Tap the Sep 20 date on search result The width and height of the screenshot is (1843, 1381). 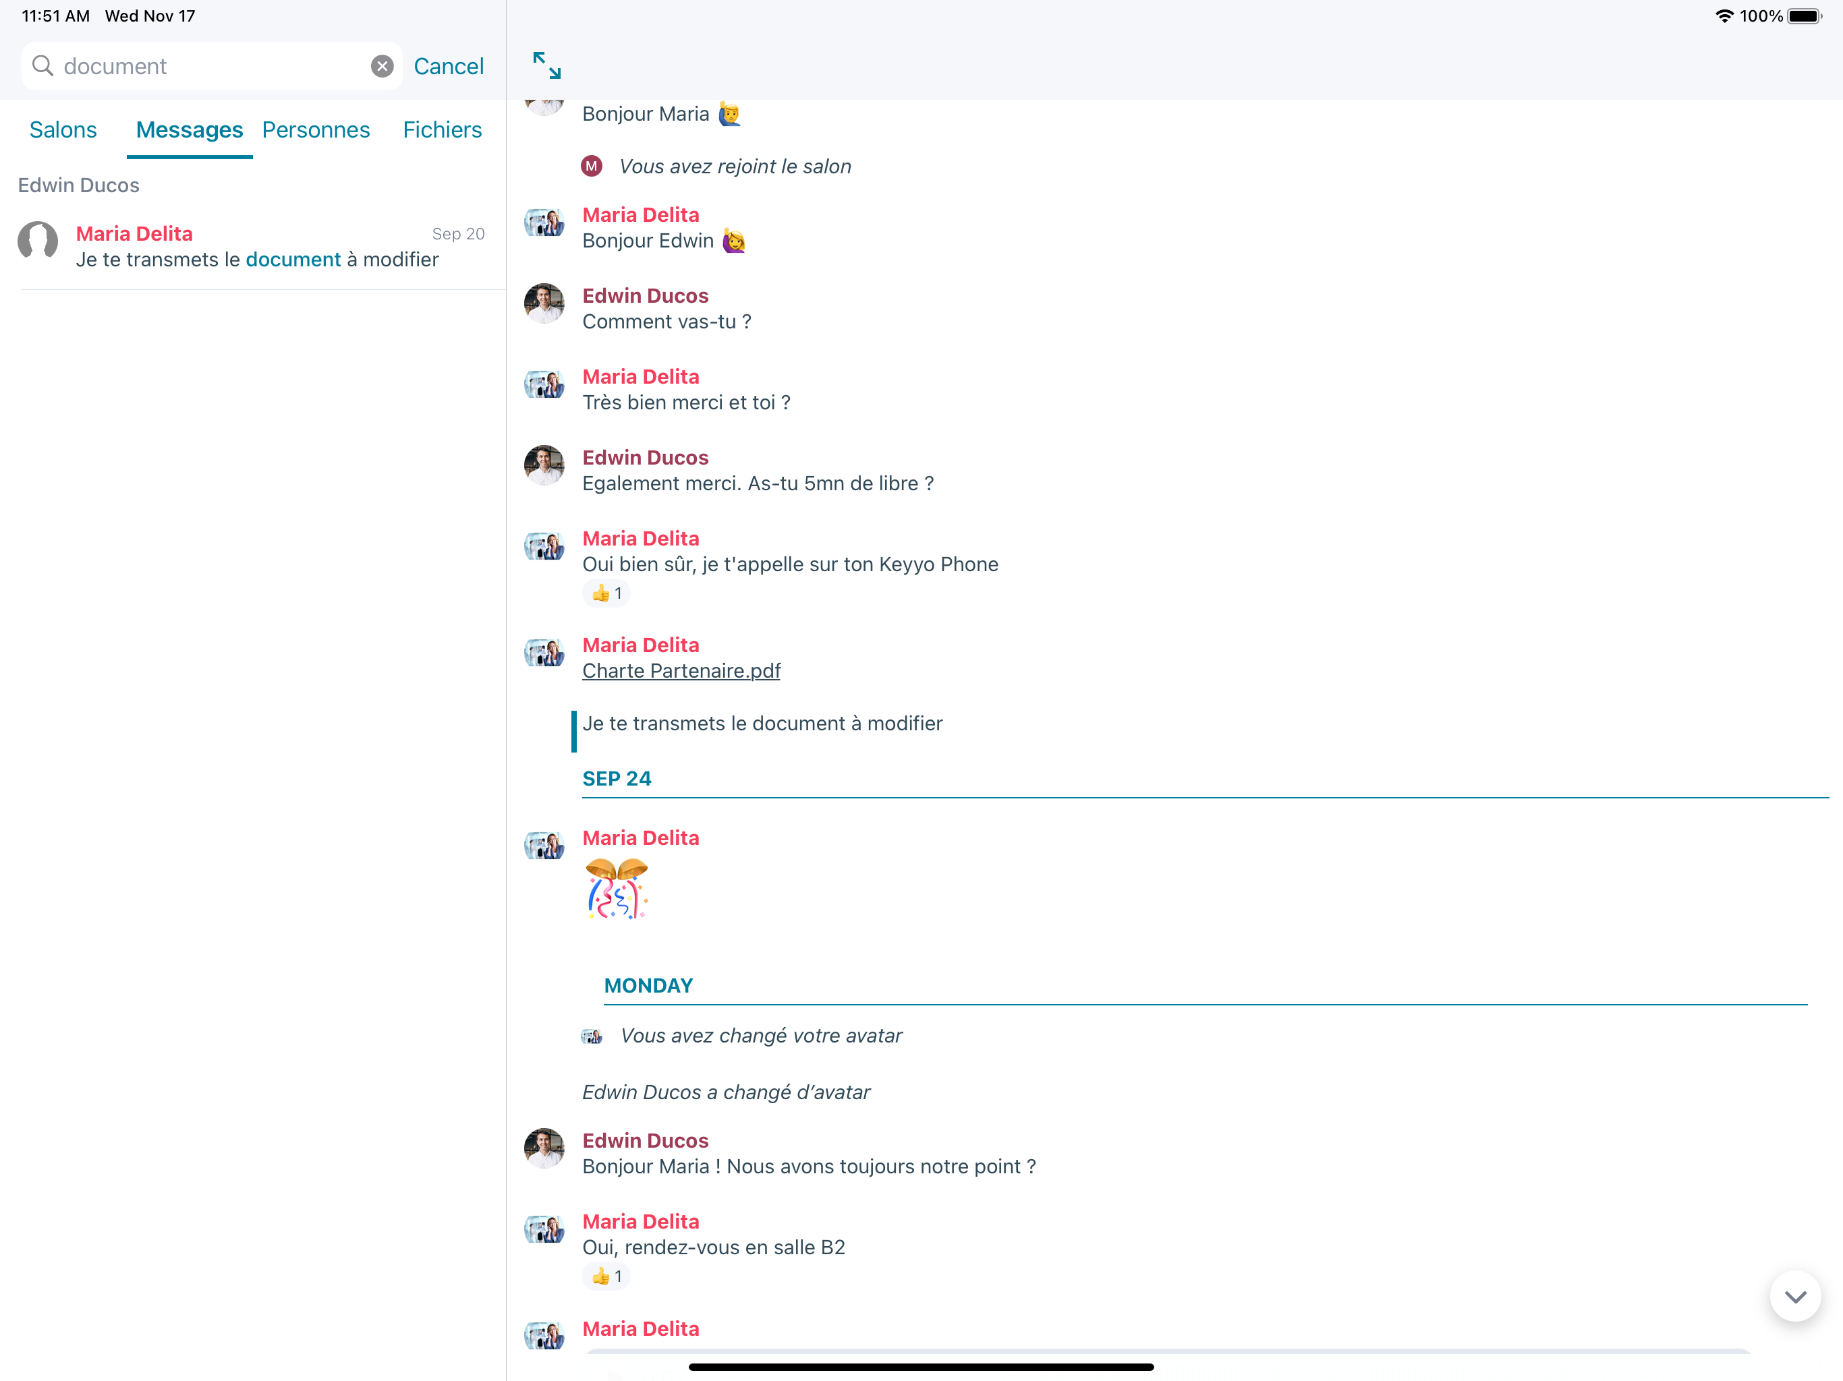pyautogui.click(x=458, y=234)
